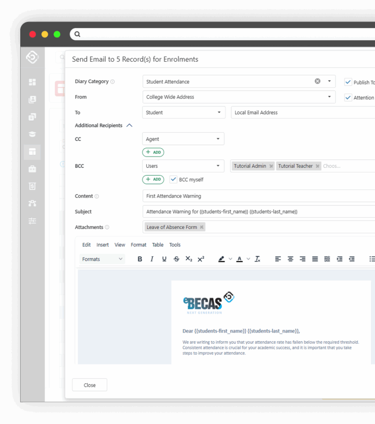This screenshot has width=375, height=424.
Task: Apply Bold formatting in editor toolbar
Action: [140, 259]
